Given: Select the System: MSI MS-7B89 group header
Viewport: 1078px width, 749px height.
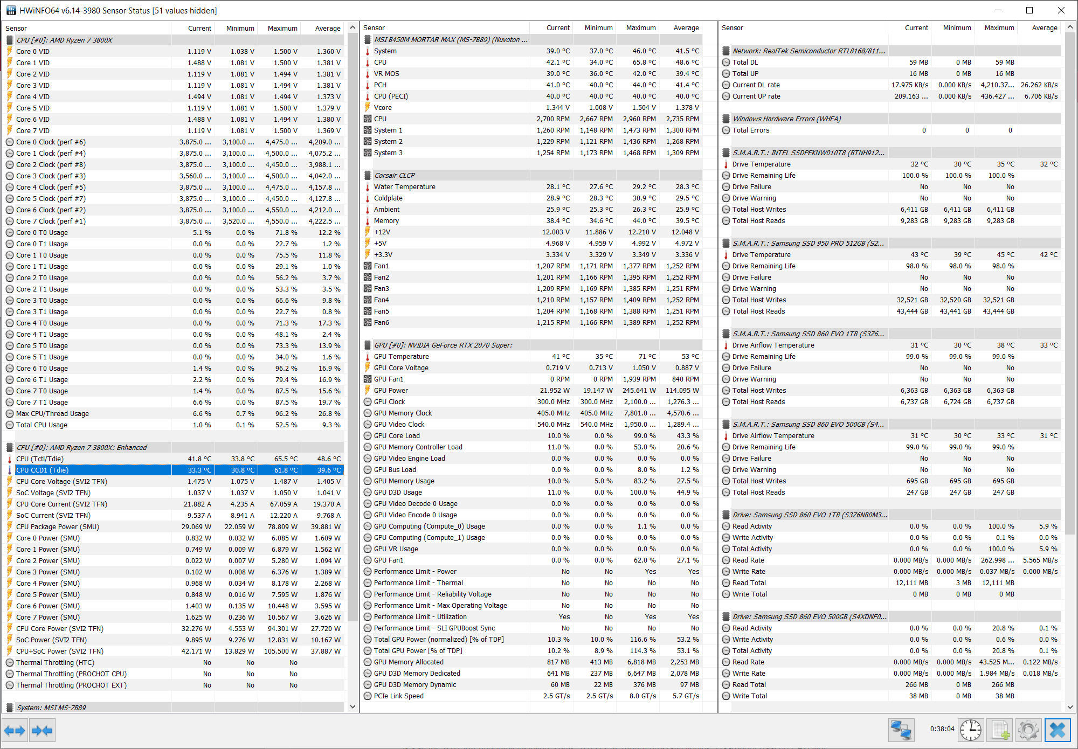Looking at the screenshot, I should [174, 708].
